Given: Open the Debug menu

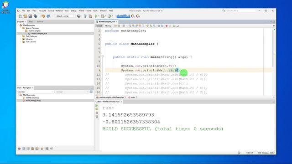Looking at the screenshot, I should point(73,11).
